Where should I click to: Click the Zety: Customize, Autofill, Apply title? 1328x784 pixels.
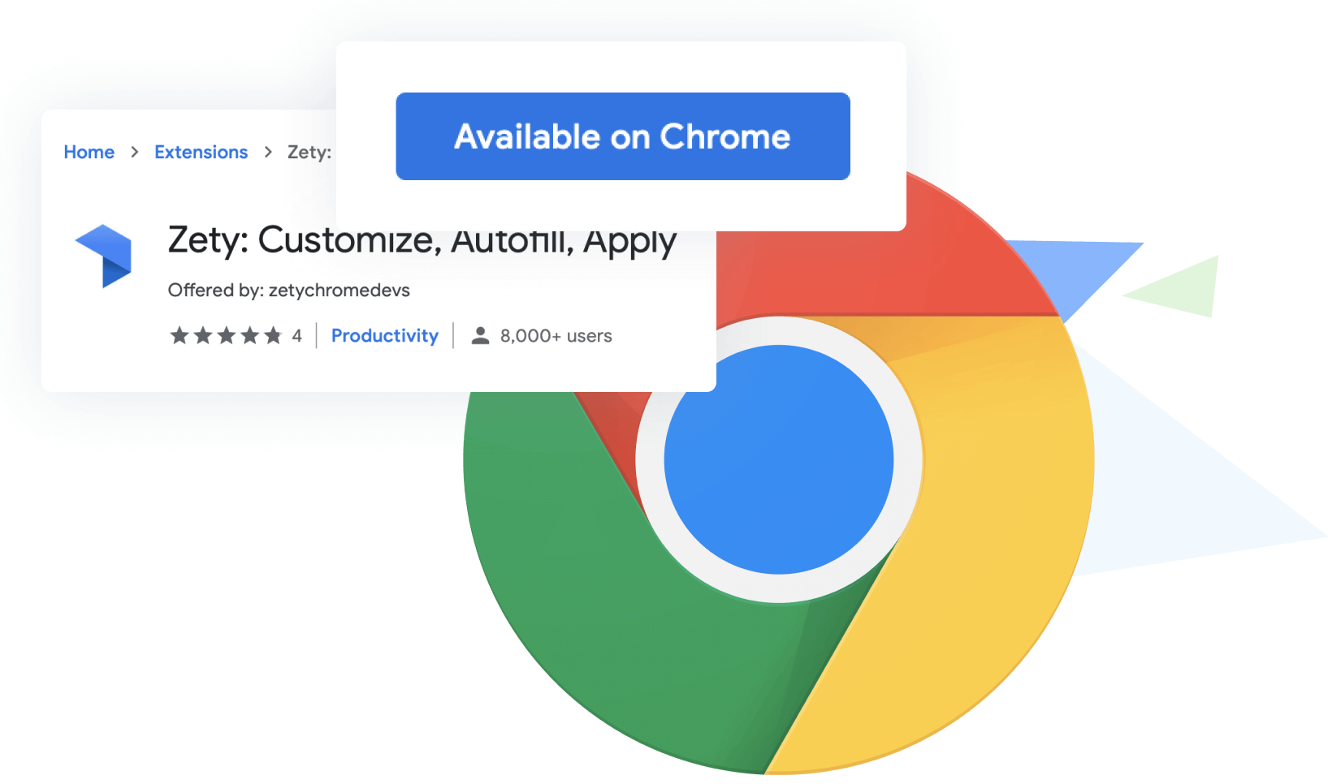pyautogui.click(x=422, y=241)
